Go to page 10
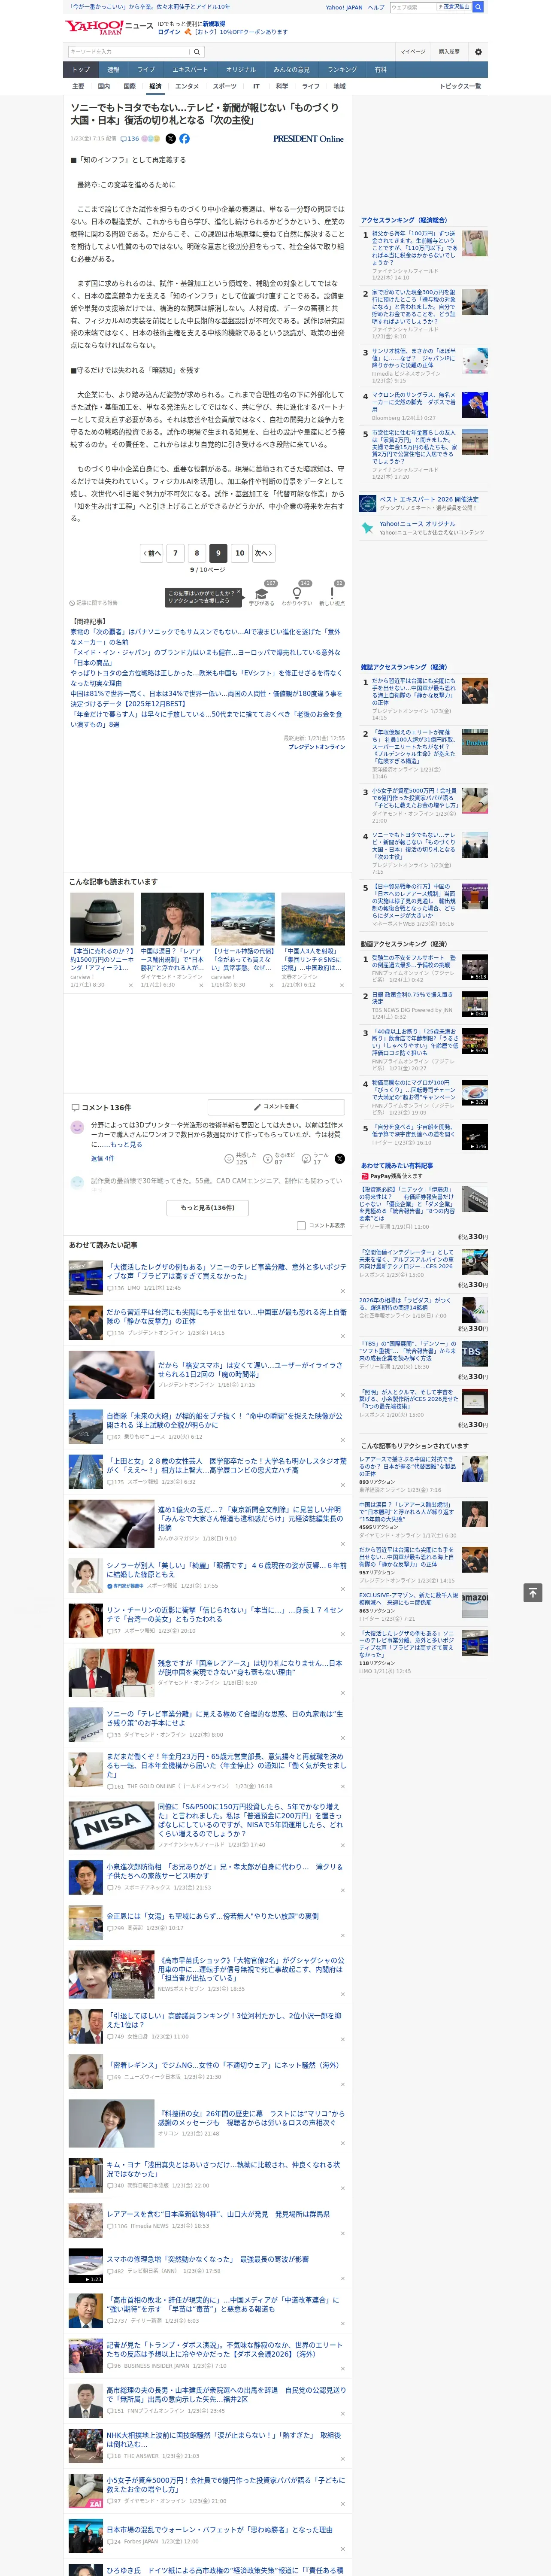Viewport: 551px width, 2576px height. 239,552
